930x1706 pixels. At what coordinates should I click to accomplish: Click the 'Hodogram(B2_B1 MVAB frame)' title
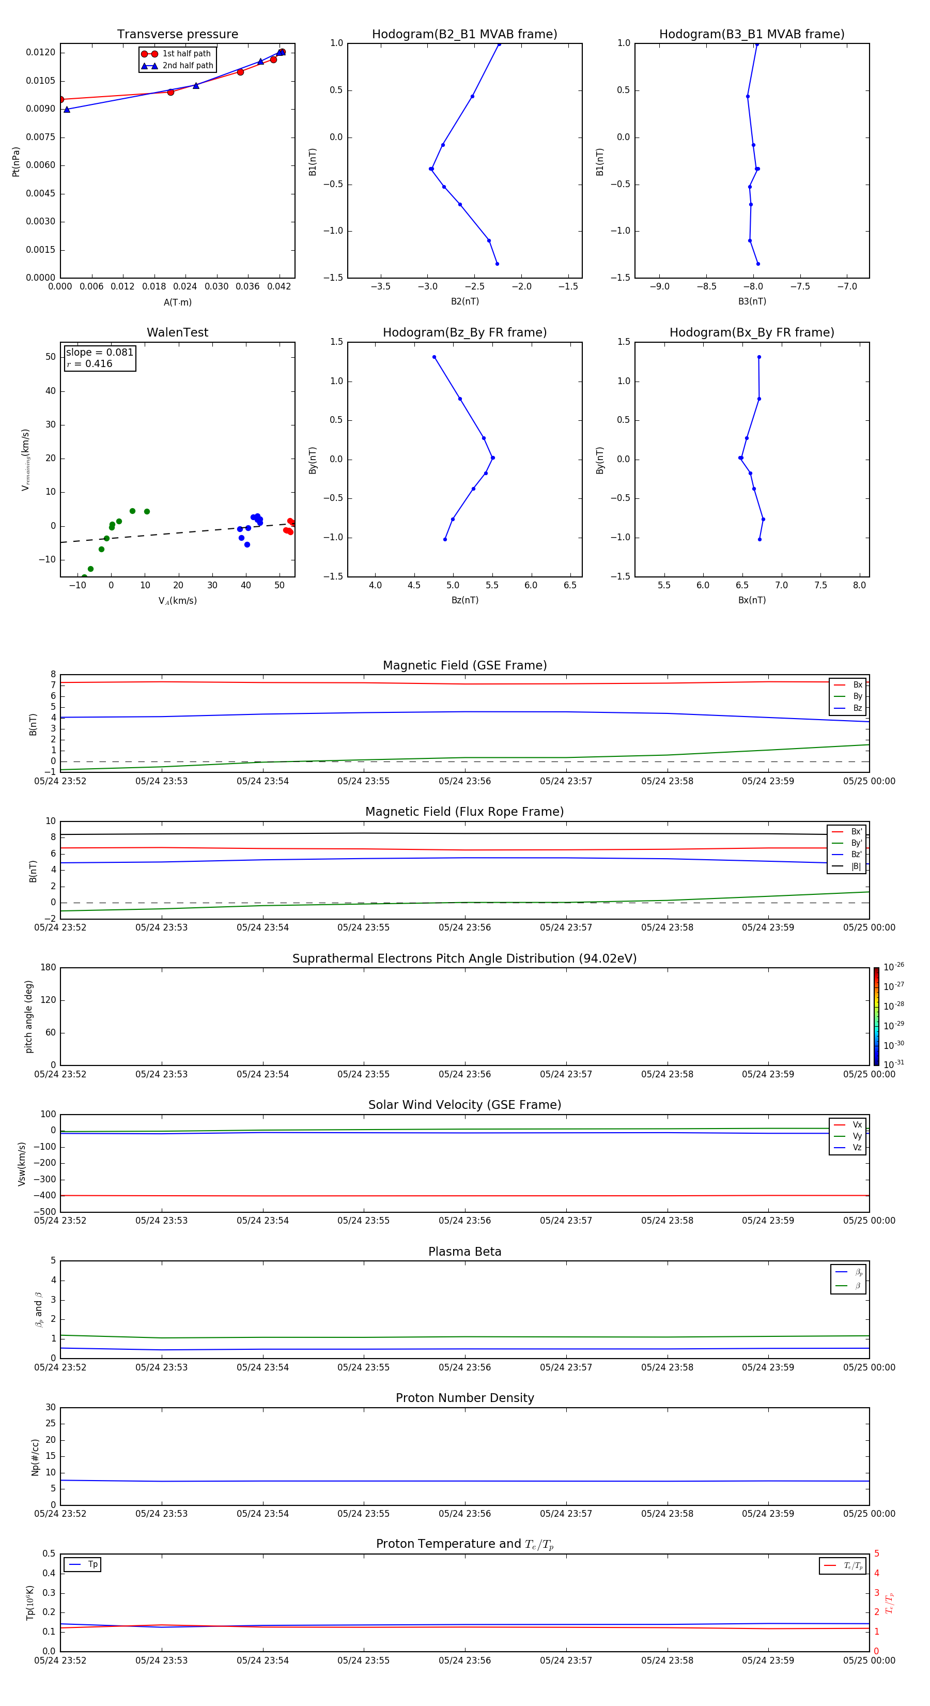464,35
